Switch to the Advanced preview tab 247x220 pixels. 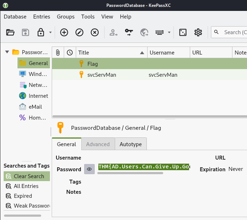(98, 144)
